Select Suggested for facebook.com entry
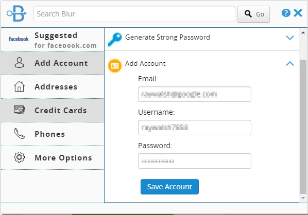 tap(53, 40)
